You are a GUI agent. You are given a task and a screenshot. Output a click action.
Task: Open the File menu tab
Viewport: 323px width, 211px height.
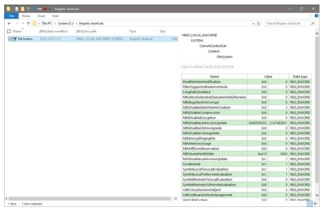click(x=12, y=16)
